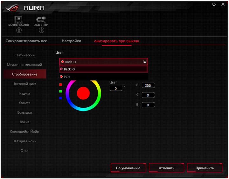
Task: Pick the green preset color swatch
Action: point(60,91)
